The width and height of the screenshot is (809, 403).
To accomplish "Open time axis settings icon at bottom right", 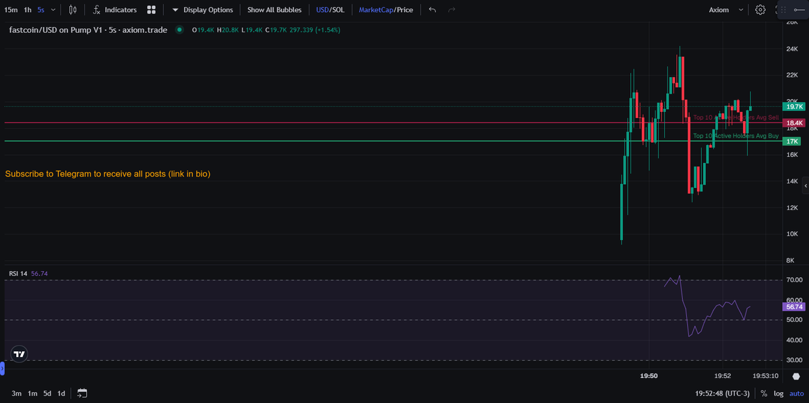I will tap(796, 376).
